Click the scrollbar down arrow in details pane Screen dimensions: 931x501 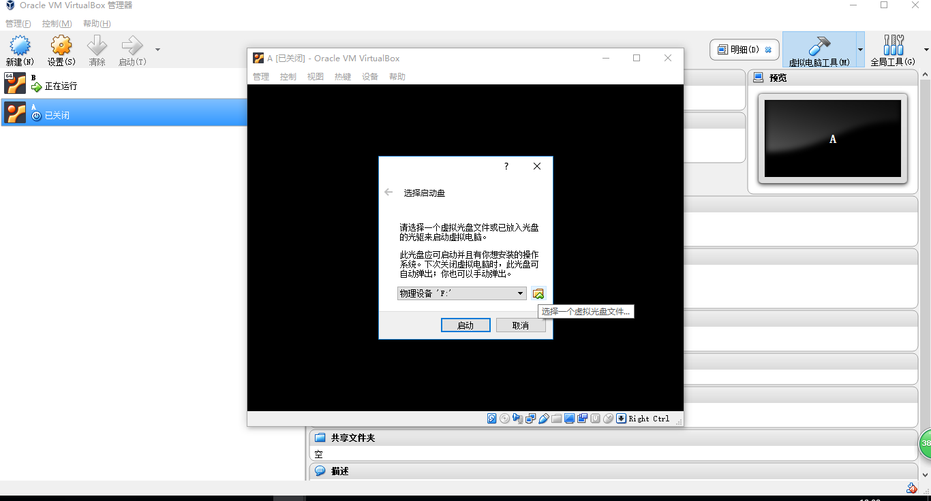tap(926, 474)
